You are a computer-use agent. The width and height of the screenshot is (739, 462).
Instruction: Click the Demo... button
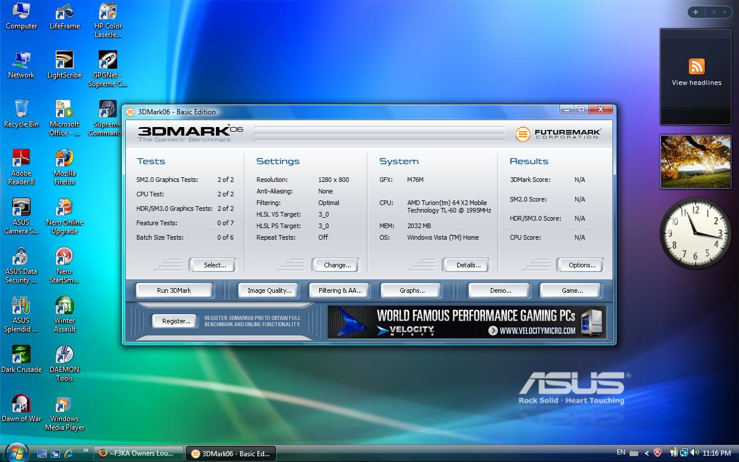(500, 290)
